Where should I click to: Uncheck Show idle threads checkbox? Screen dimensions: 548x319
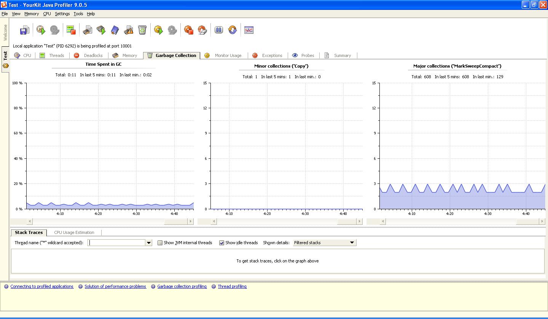pyautogui.click(x=221, y=243)
